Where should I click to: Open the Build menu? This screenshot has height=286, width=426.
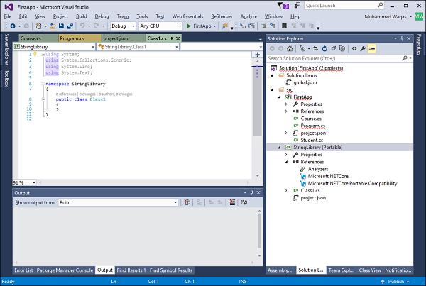pos(81,16)
